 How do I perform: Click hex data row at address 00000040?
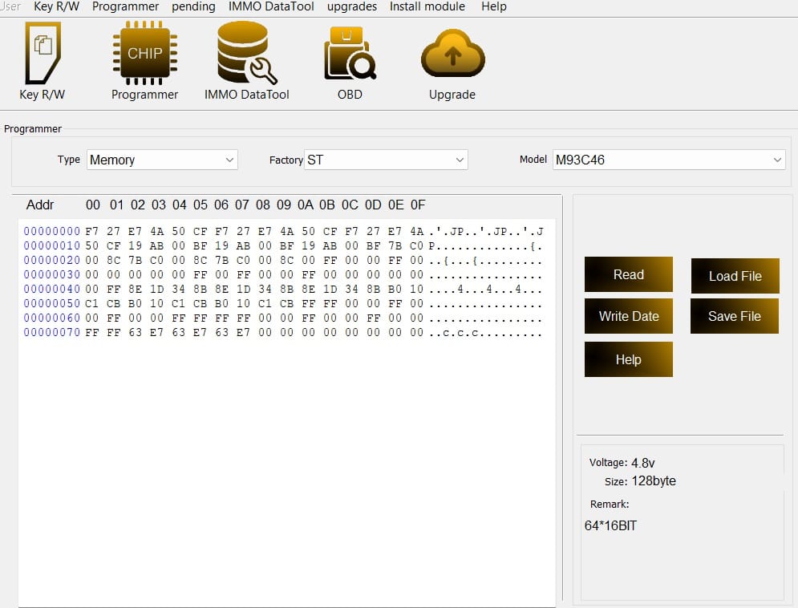point(254,289)
